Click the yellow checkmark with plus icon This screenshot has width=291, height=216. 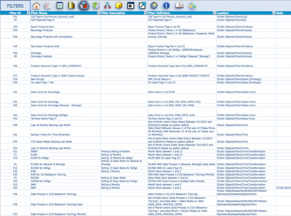click(x=192, y=6)
